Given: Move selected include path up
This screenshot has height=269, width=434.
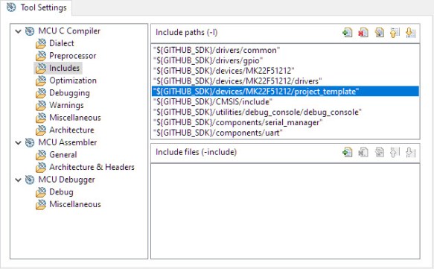Looking at the screenshot, I should point(395,33).
